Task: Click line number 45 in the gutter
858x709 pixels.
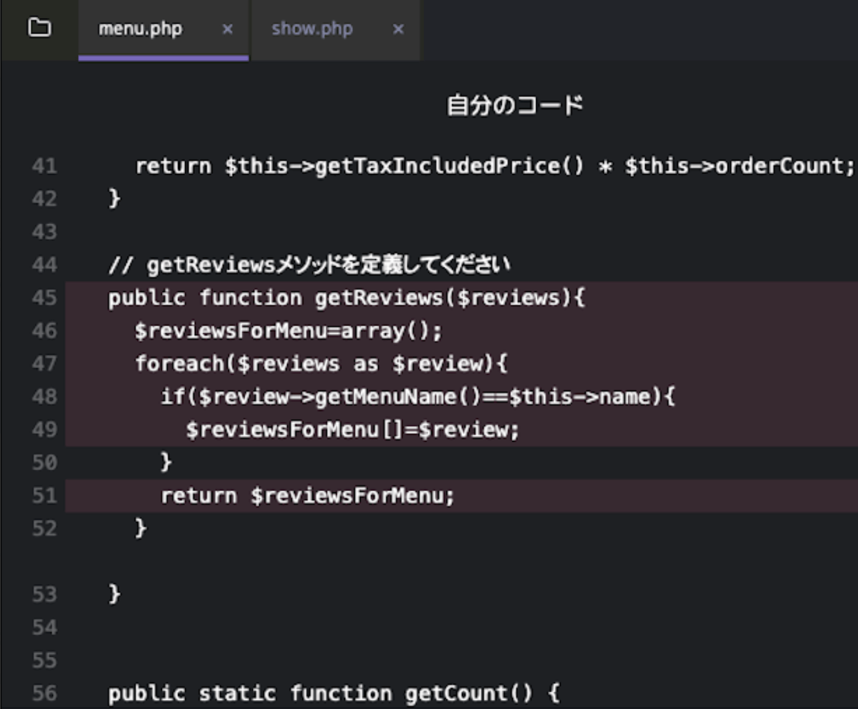Action: coord(45,298)
